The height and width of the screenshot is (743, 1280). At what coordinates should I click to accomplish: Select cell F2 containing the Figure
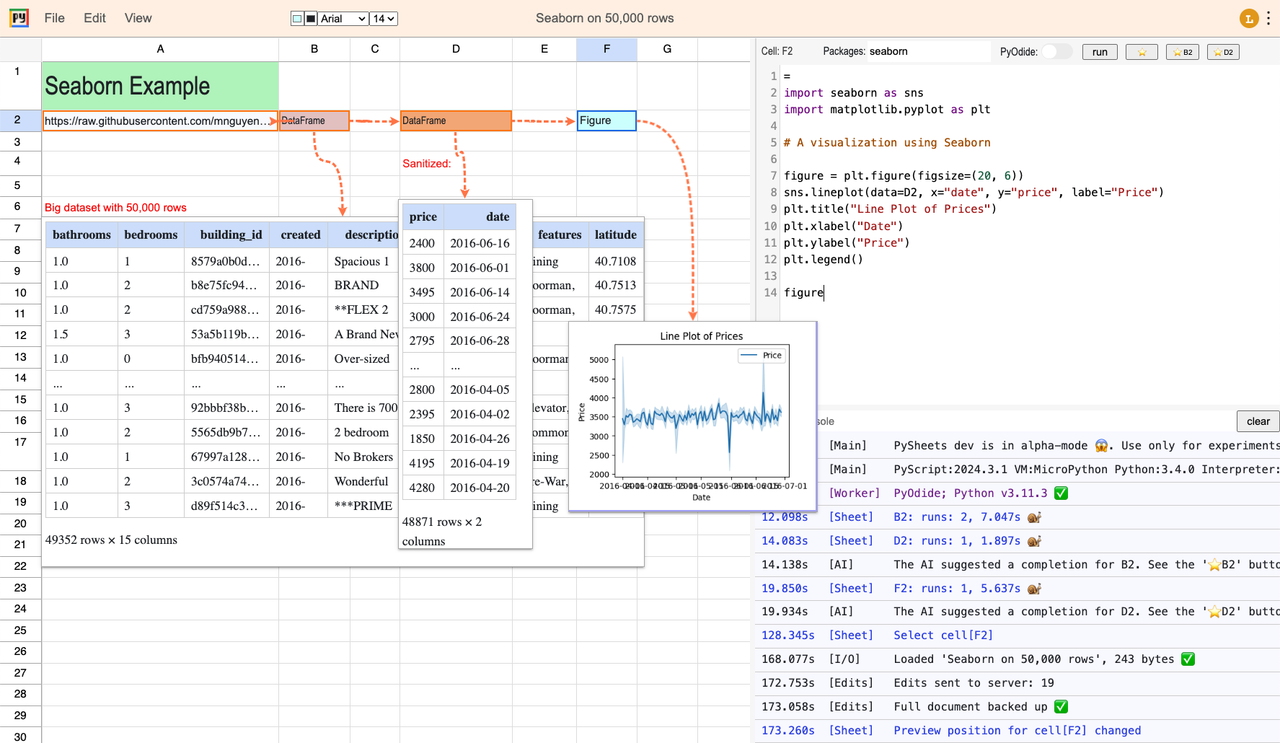(x=606, y=120)
